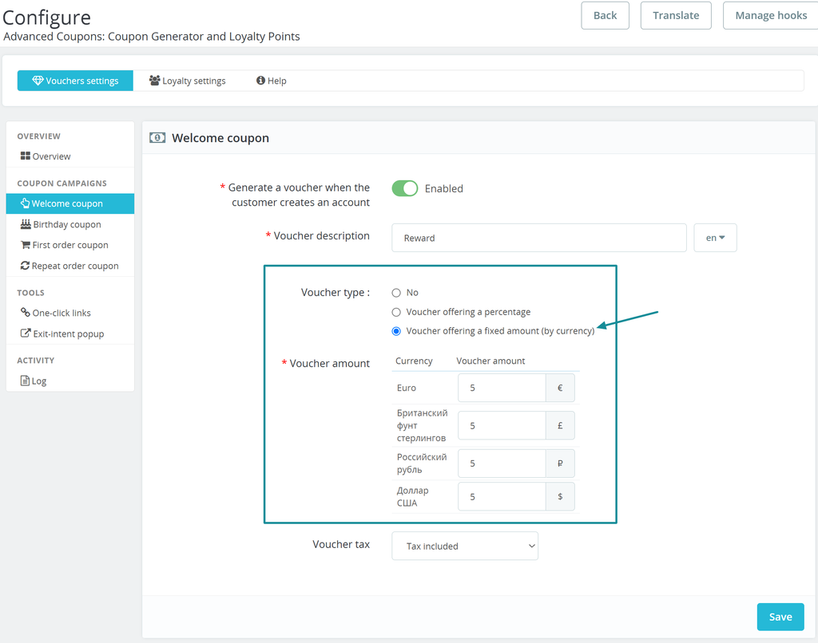Click the US dollar voucher amount field
Viewport: 818px width, 643px height.
tap(502, 496)
